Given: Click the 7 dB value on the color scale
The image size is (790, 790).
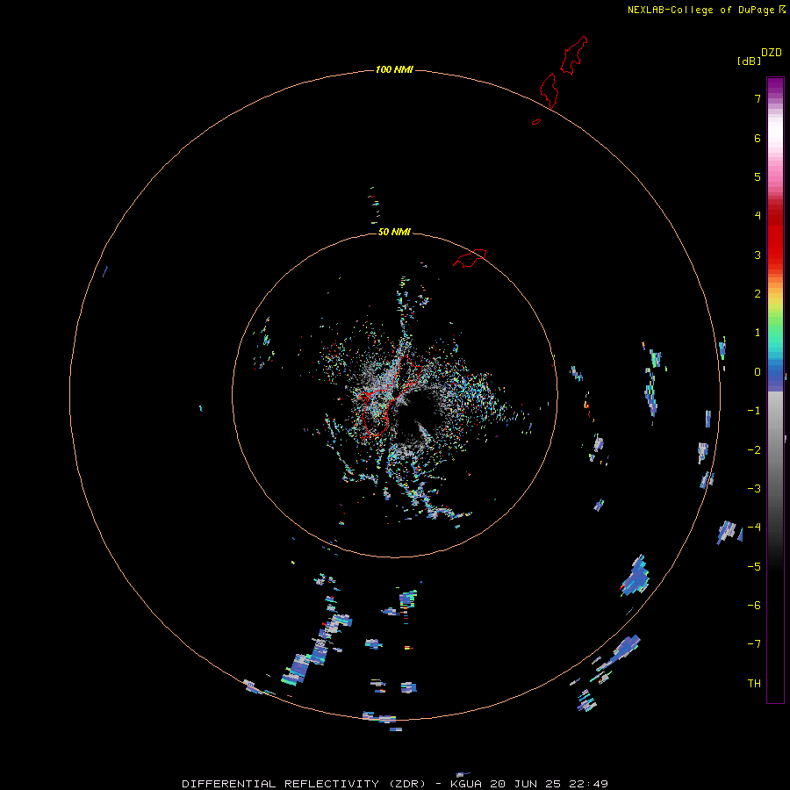Looking at the screenshot, I should pyautogui.click(x=758, y=98).
